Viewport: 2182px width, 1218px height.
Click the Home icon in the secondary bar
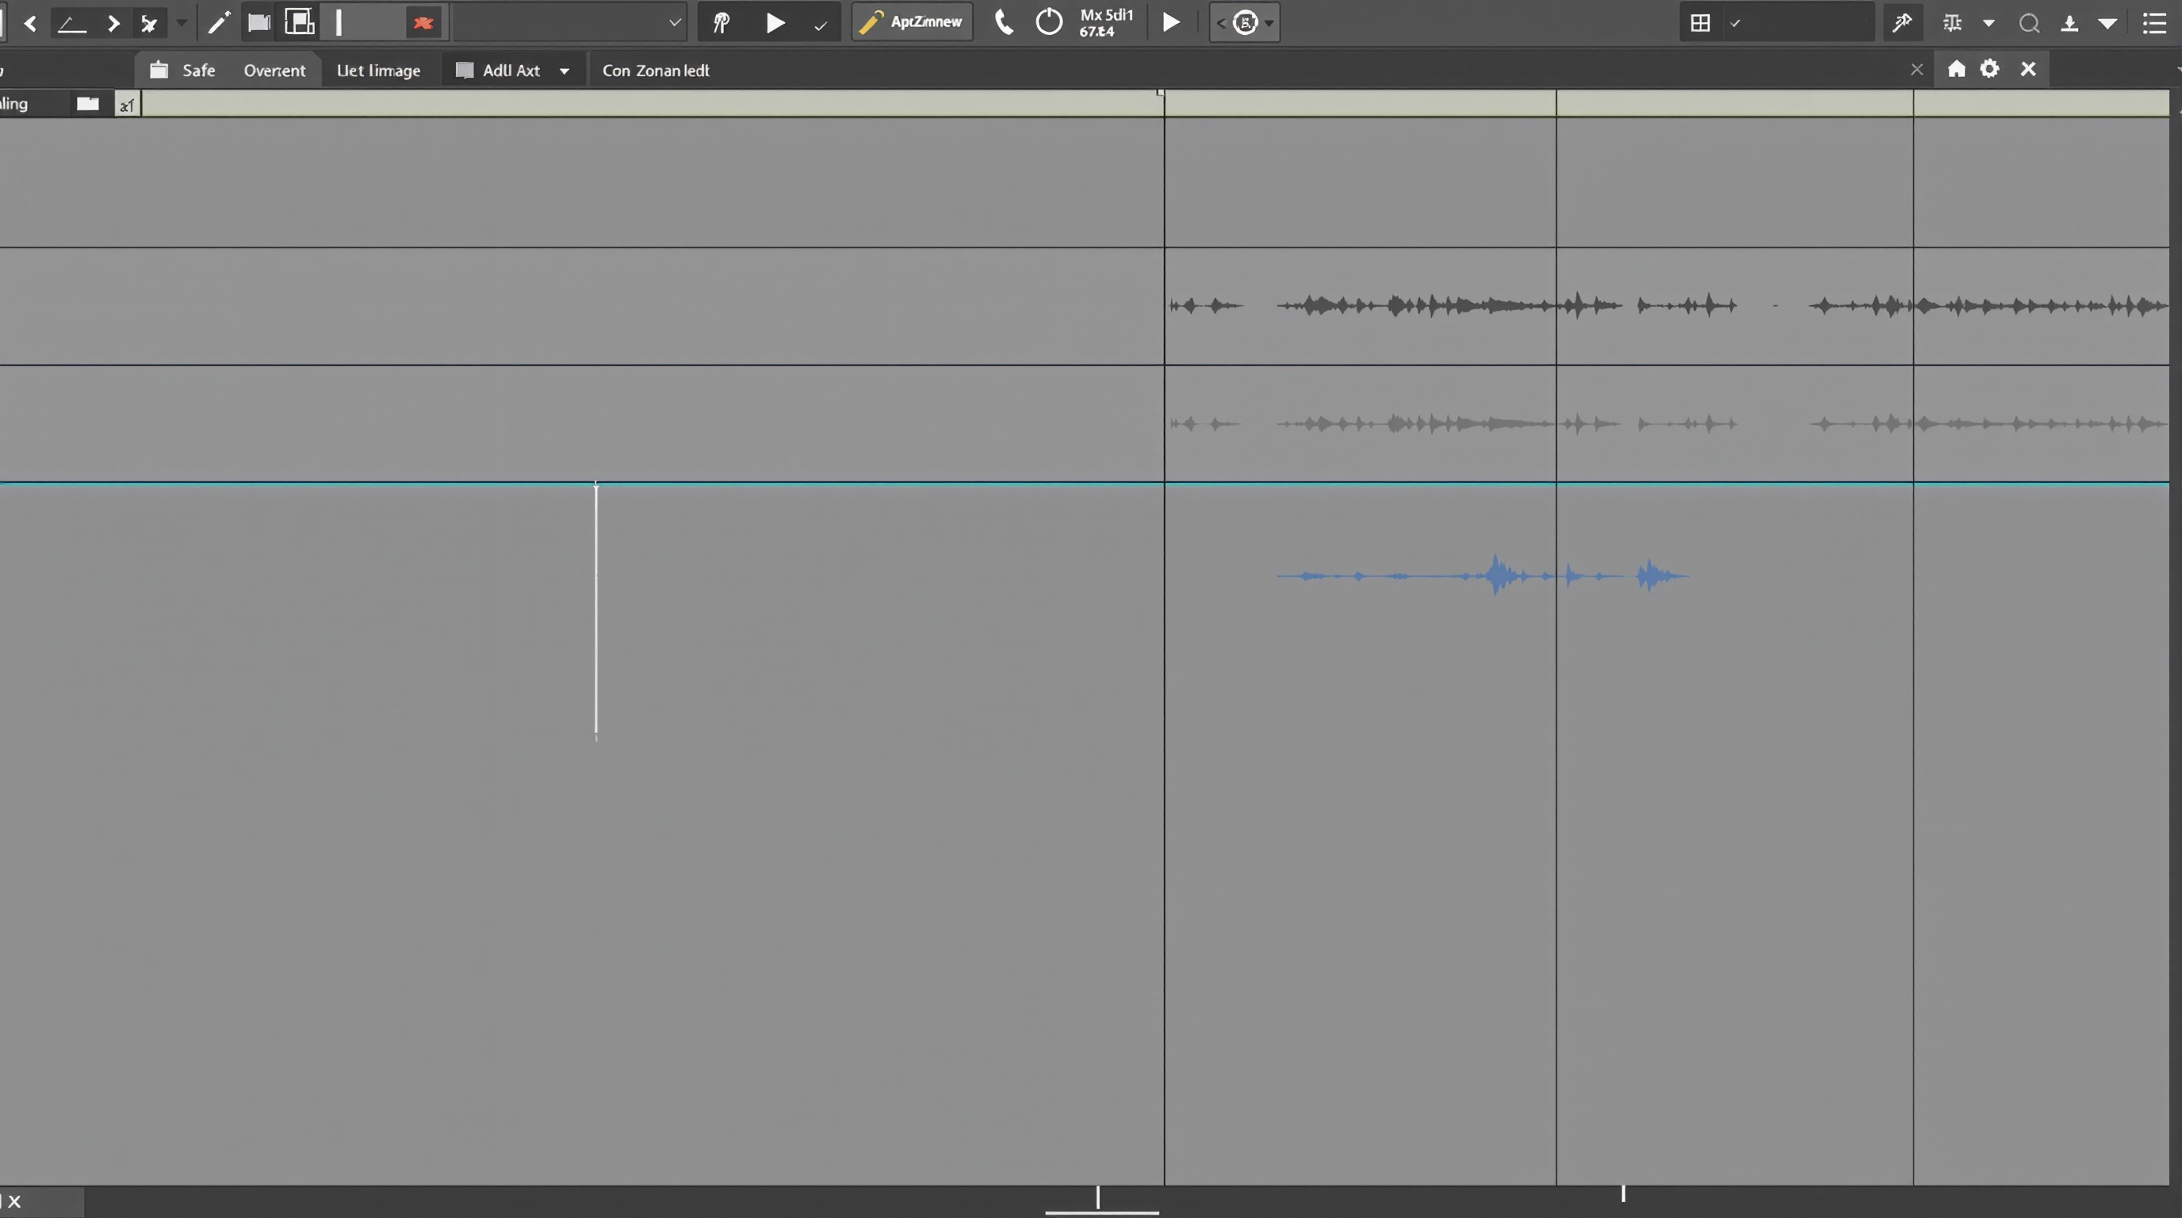click(x=1958, y=69)
